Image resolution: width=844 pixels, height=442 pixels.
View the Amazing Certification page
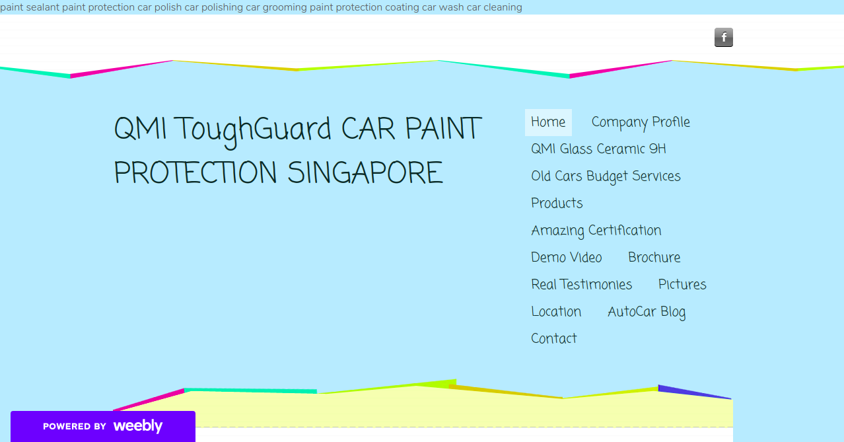pyautogui.click(x=596, y=231)
